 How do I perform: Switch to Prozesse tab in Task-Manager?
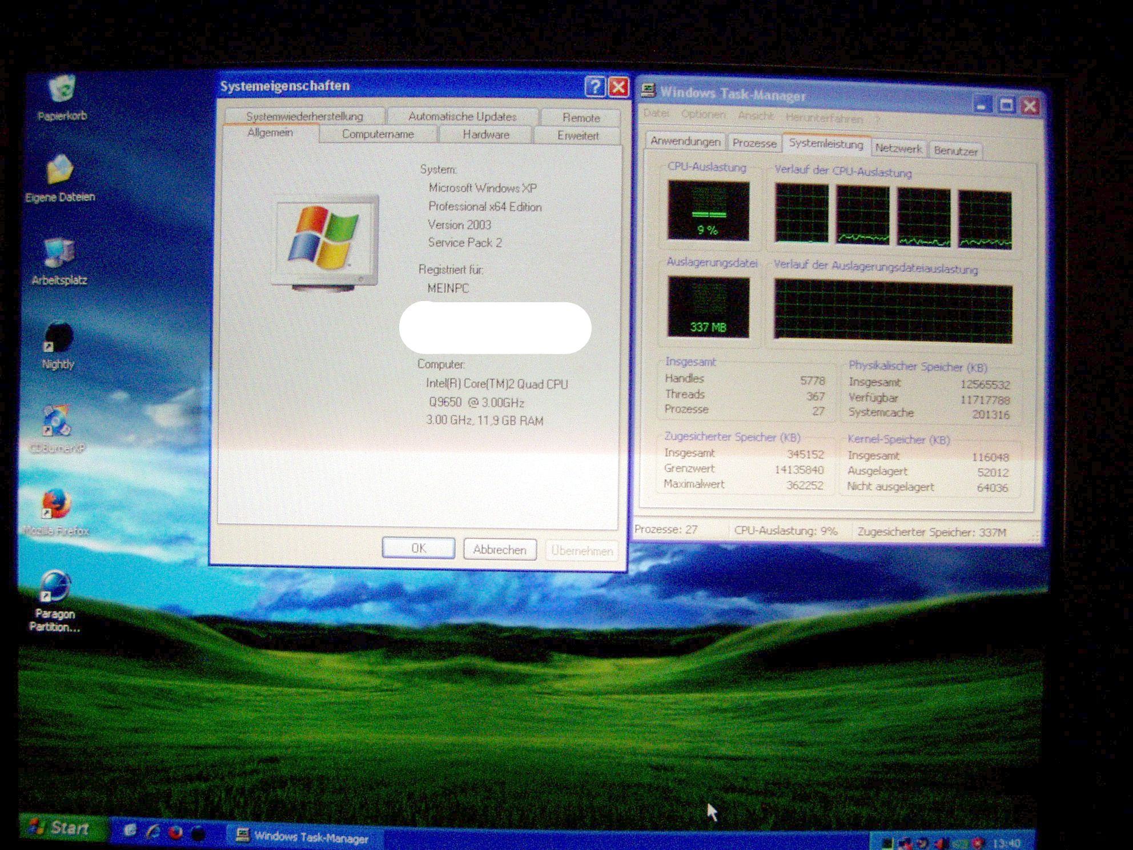tap(754, 143)
